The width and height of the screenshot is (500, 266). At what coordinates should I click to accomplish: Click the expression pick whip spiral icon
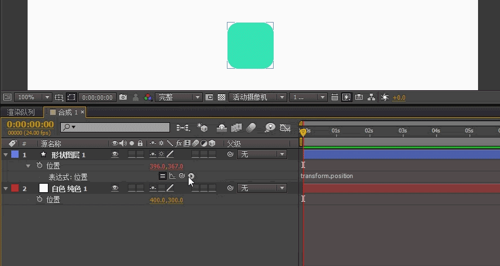[182, 176]
